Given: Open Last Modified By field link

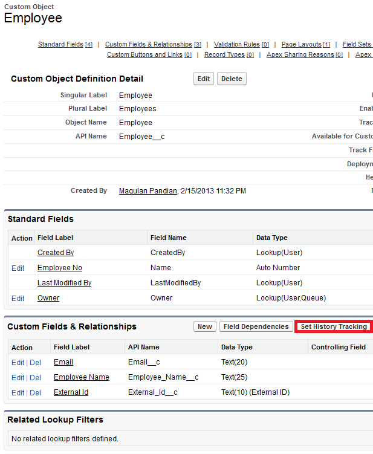Looking at the screenshot, I should pyautogui.click(x=64, y=283).
